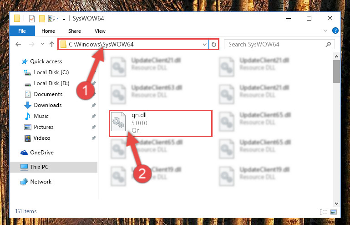Open Local Disk (D:) in sidebar
This screenshot has height=225, width=350.
click(x=51, y=83)
